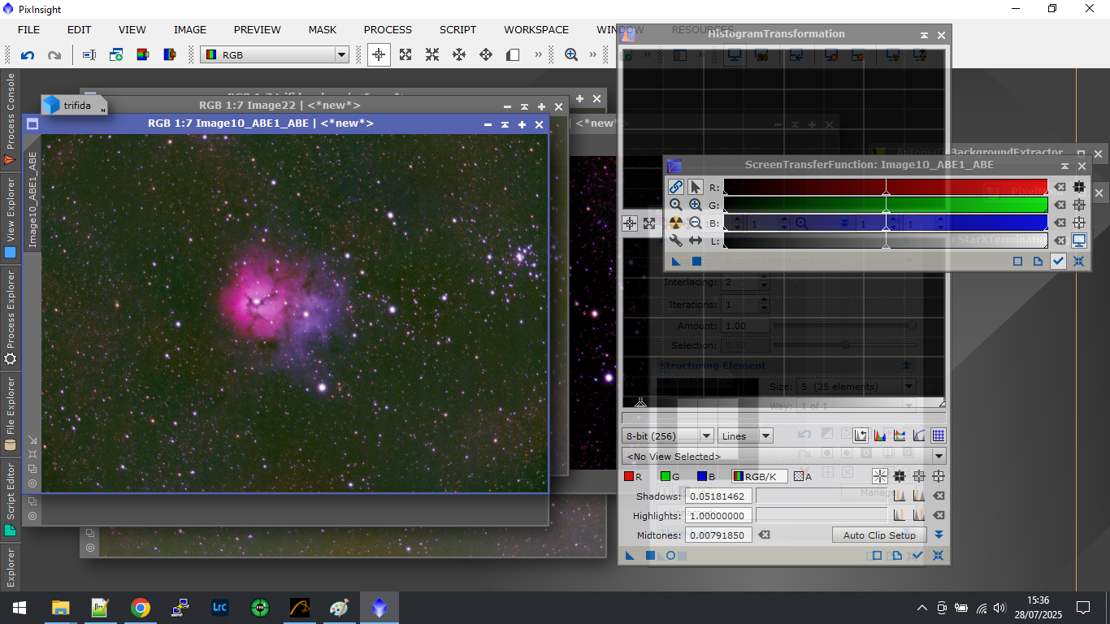Reset ScreenTransferFunction with the bottom-right arrows icon
The image size is (1110, 624).
click(x=1079, y=261)
